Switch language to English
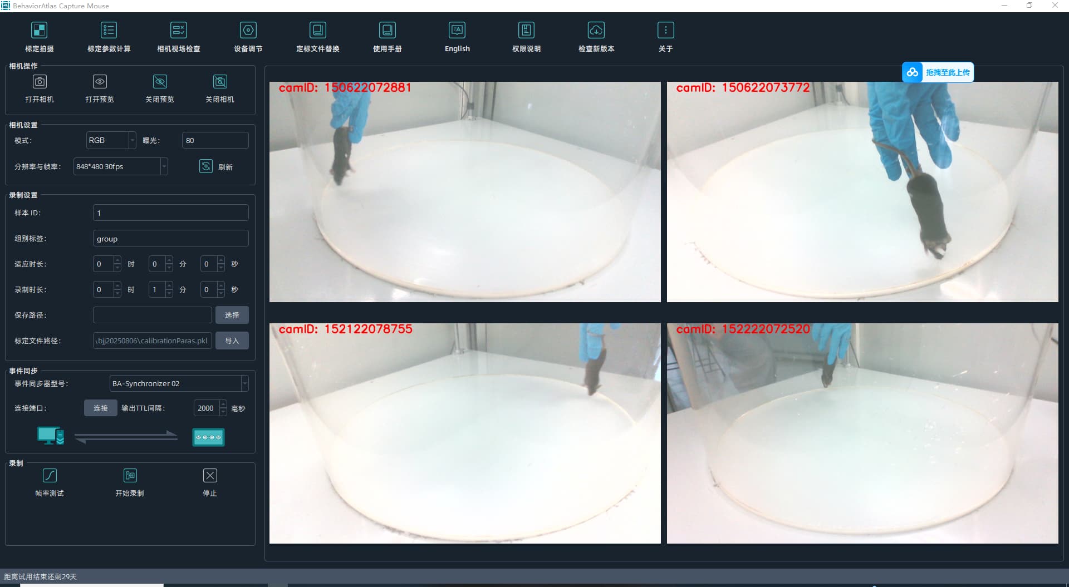 pos(457,37)
